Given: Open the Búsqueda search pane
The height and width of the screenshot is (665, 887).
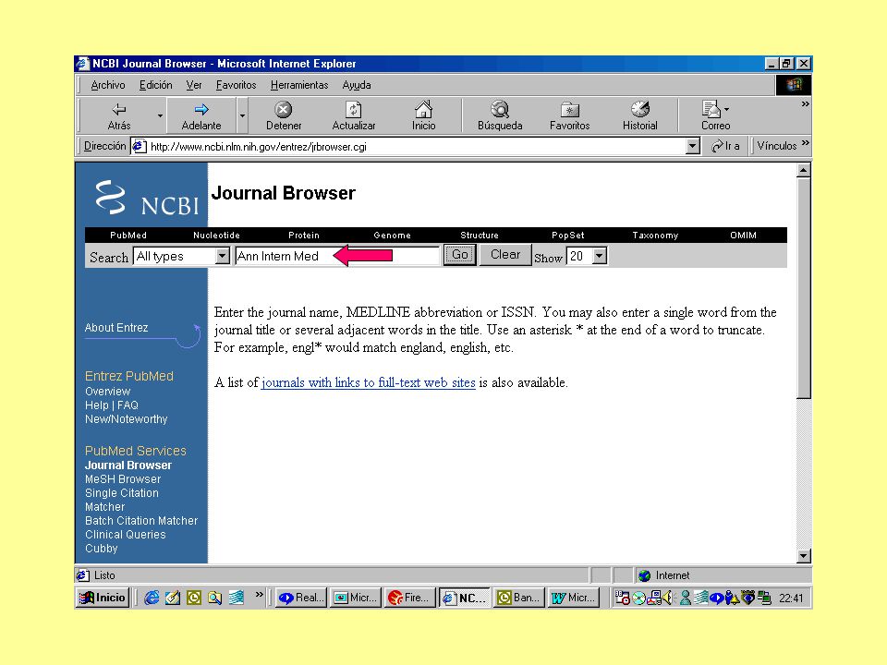Looking at the screenshot, I should click(500, 116).
